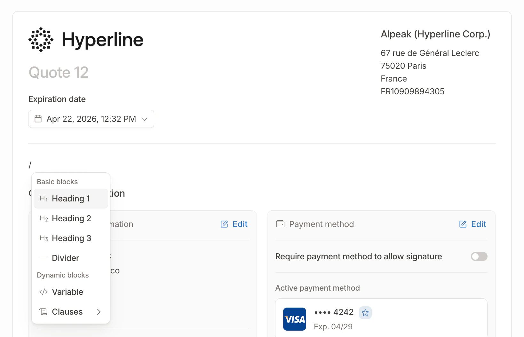Open the Clauses submenu
The width and height of the screenshot is (524, 337).
pos(71,312)
